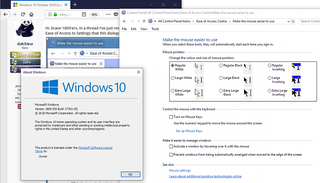This screenshot has width=320, height=183.
Task: Select Extra Large Inverting pointer option
Action: tap(270, 90)
